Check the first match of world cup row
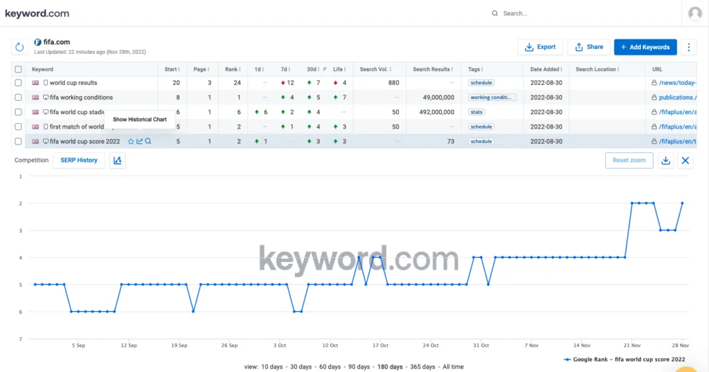This screenshot has height=372, width=709. coord(18,127)
